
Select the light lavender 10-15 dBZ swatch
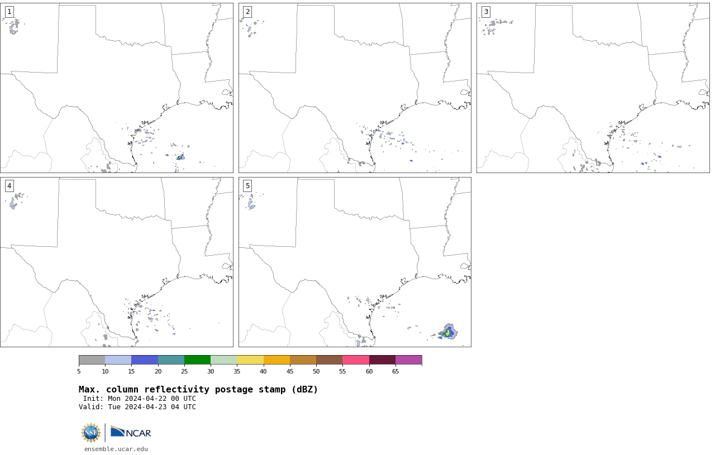coord(118,360)
